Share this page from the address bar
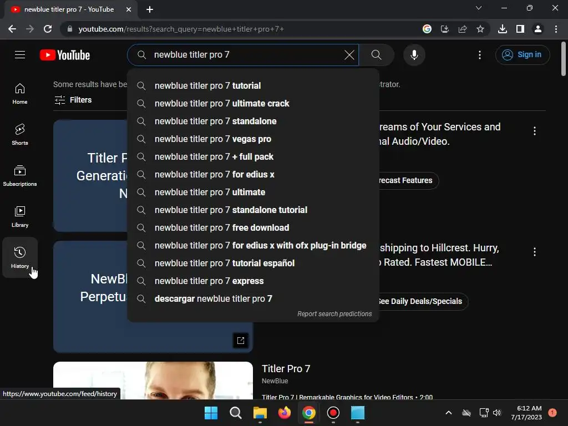This screenshot has height=426, width=568. click(x=463, y=29)
